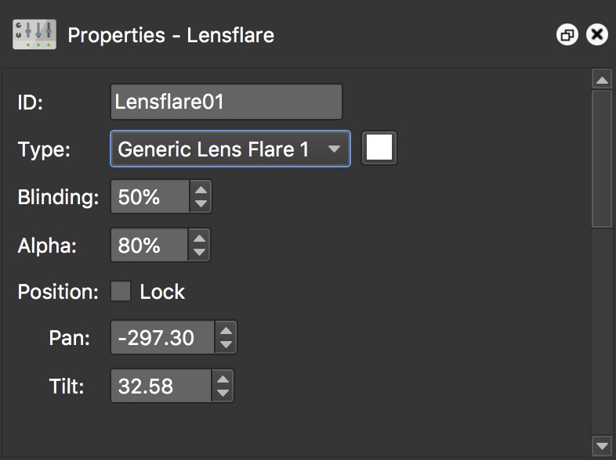Click the Alpha 80% input field
616x460 pixels.
point(150,246)
